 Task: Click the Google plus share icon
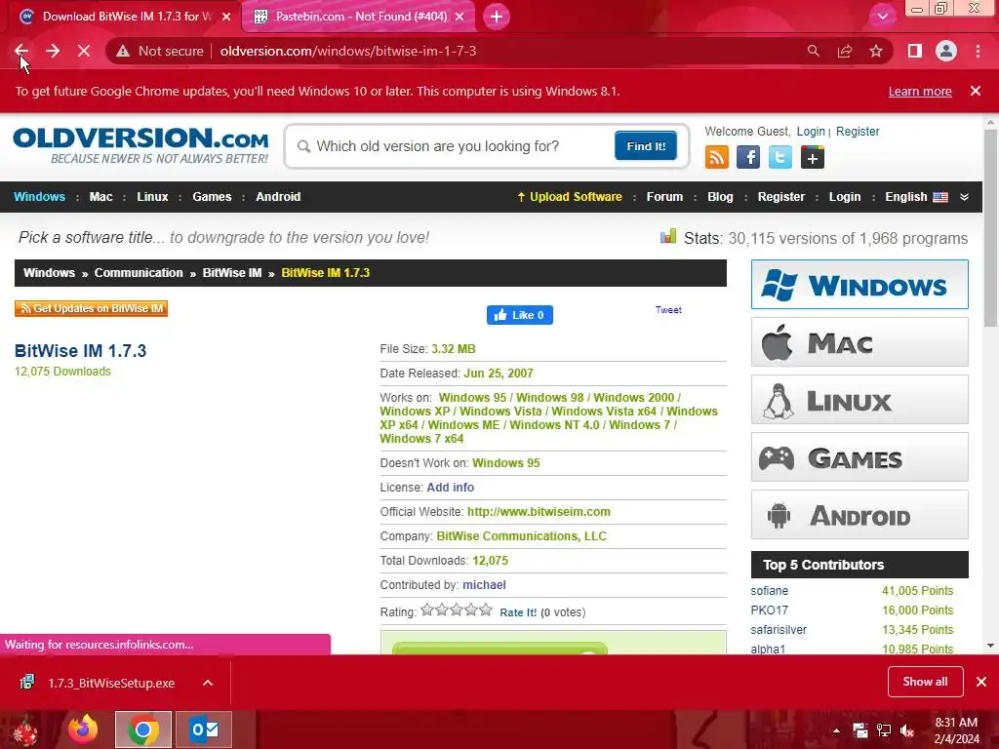[x=813, y=157]
